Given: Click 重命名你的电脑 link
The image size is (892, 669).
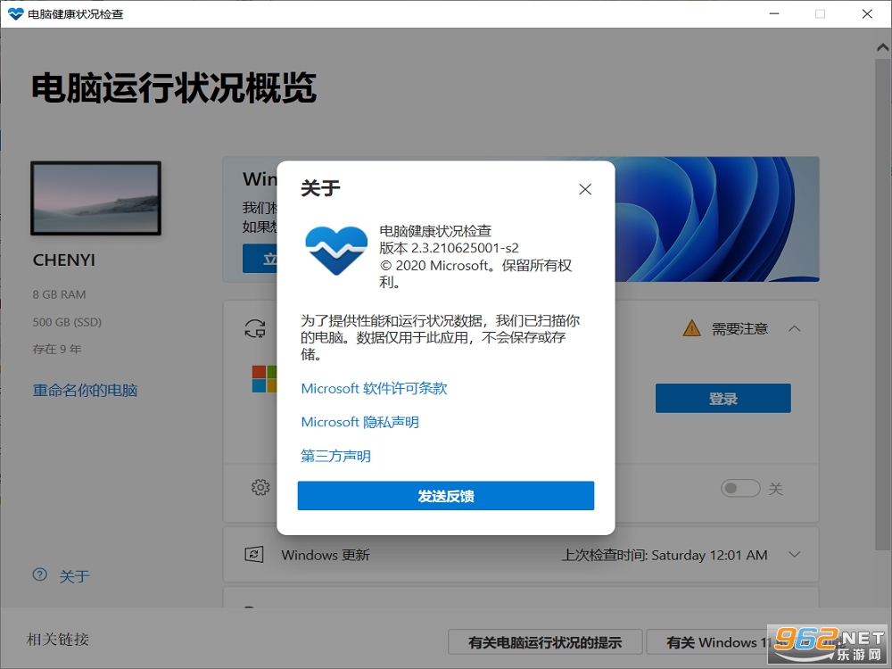Looking at the screenshot, I should [x=85, y=391].
